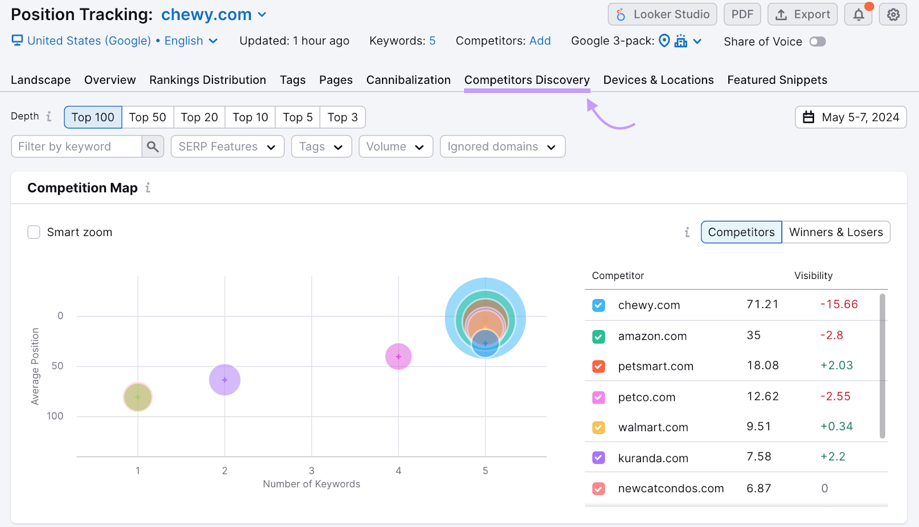This screenshot has width=919, height=527.
Task: Click the desktop icon beside United States (Google)
Action: pyautogui.click(x=17, y=40)
